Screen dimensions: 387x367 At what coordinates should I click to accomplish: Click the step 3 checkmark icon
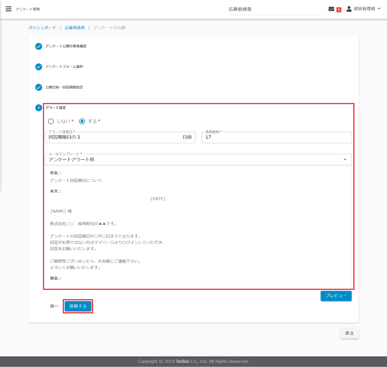click(x=39, y=87)
